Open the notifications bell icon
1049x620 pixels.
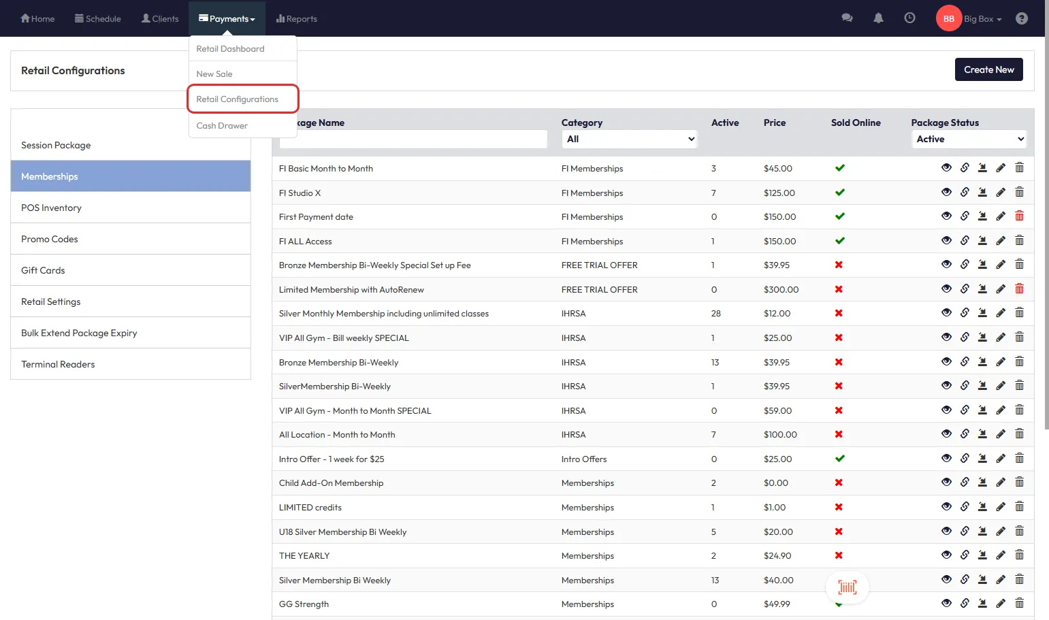click(878, 18)
